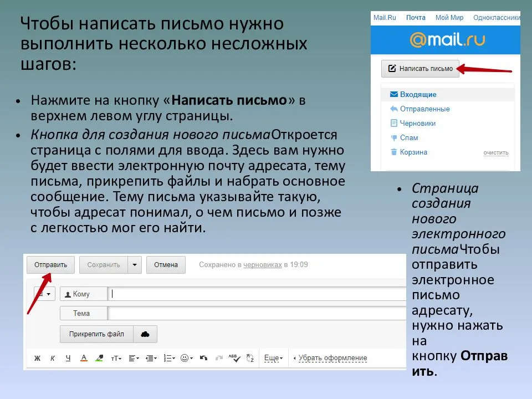Attach a file from the cloud icon
532x399 pixels.
coord(145,334)
